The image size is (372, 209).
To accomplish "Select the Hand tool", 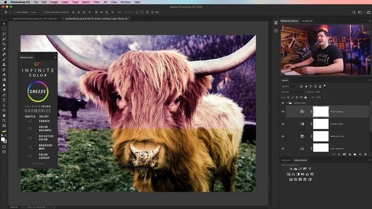I will tap(4, 116).
